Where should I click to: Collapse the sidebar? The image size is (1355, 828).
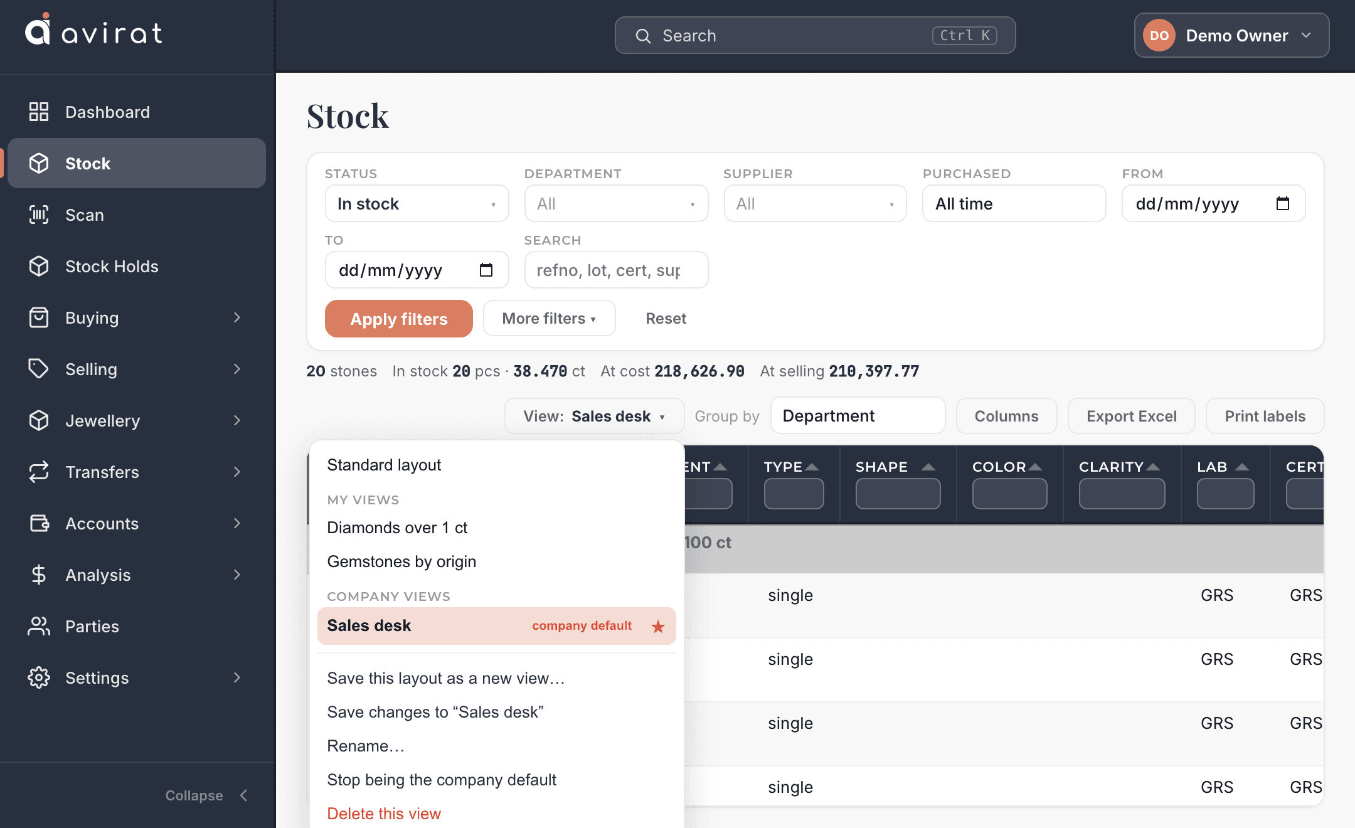(x=207, y=795)
